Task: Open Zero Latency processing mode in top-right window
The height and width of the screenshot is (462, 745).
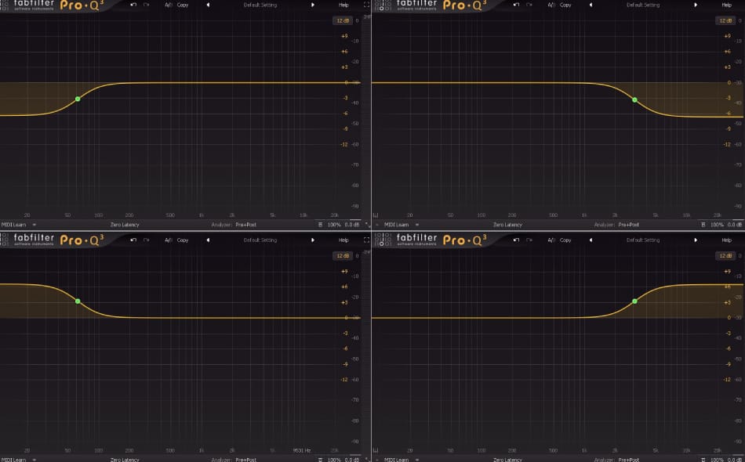Action: 508,225
